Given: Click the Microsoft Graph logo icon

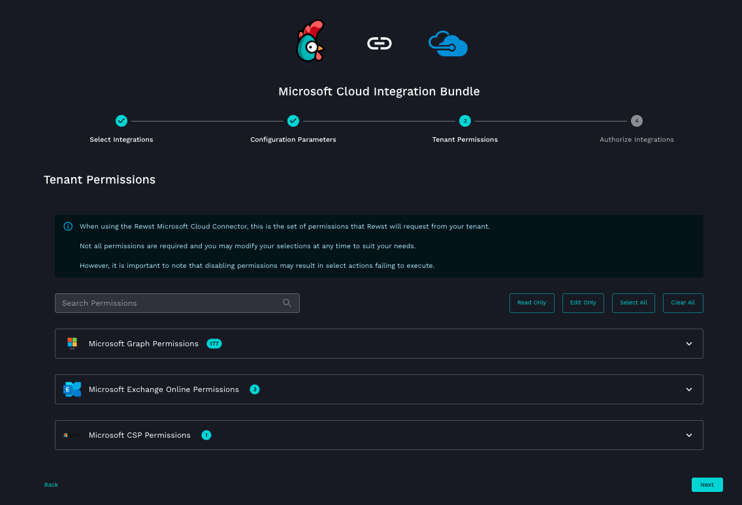Looking at the screenshot, I should [72, 344].
